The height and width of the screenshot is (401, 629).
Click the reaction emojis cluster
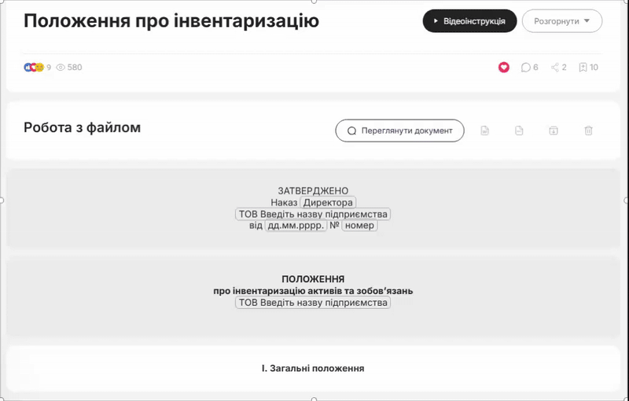(x=34, y=68)
